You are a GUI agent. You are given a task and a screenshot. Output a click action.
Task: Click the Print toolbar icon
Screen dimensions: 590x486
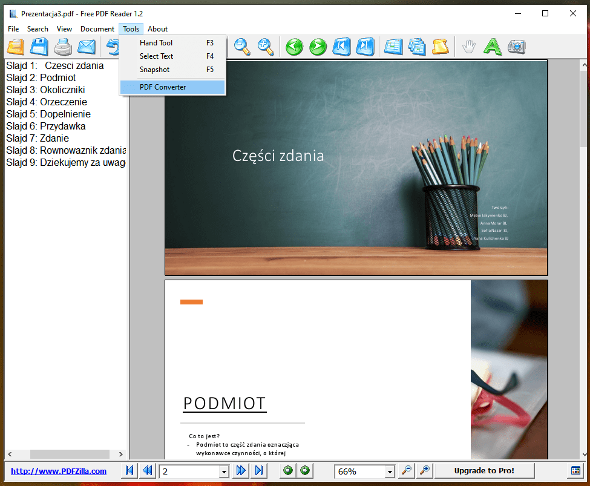pos(63,47)
